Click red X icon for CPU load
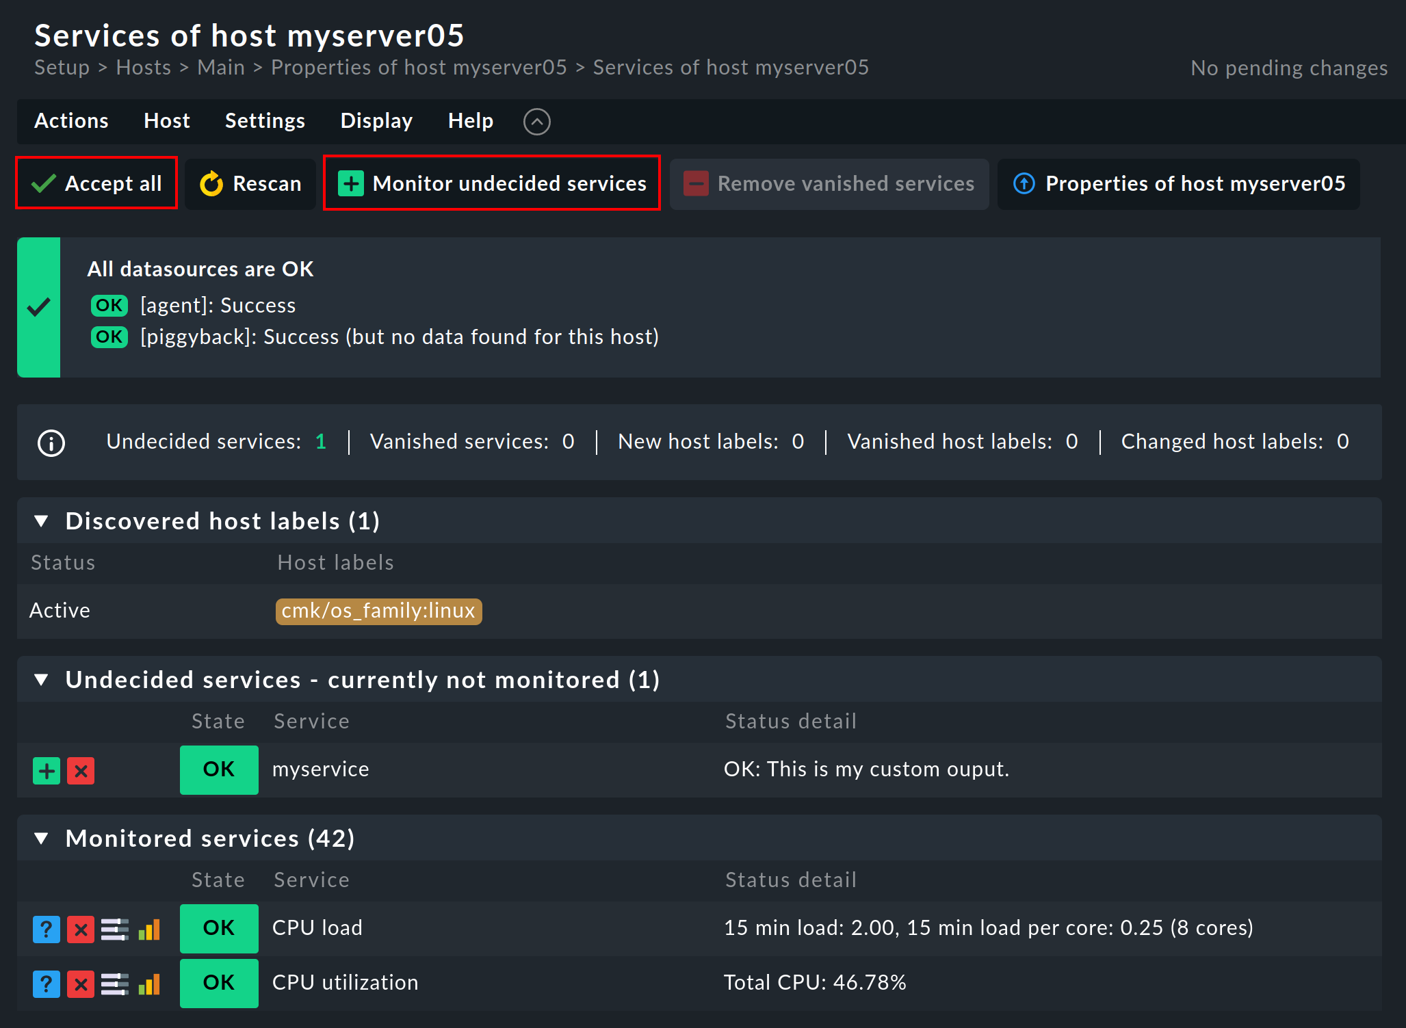The width and height of the screenshot is (1406, 1028). (81, 930)
